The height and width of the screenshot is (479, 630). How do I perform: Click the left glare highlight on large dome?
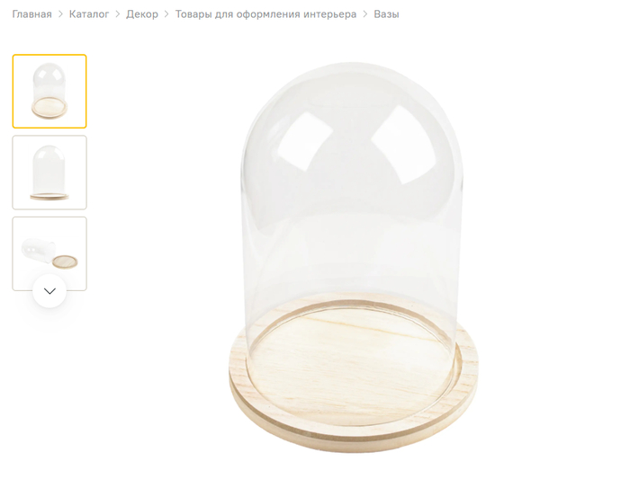pos(306,138)
